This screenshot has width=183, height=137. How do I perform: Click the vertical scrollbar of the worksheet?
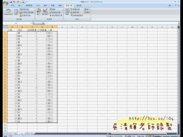178,79
